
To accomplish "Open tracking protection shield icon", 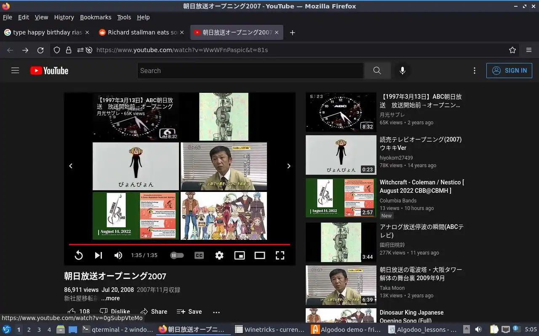I will pyautogui.click(x=57, y=50).
